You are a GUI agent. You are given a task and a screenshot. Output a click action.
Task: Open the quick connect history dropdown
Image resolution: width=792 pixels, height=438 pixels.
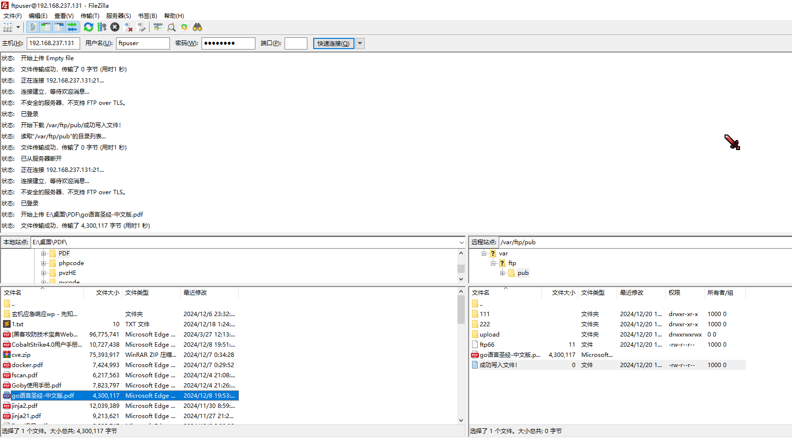[360, 43]
